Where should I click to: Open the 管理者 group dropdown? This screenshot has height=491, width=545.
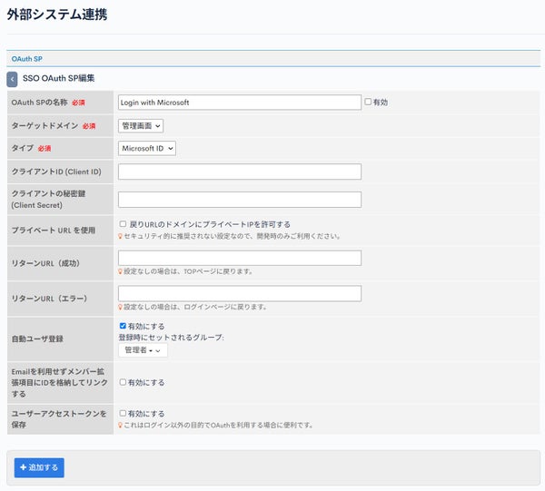(x=143, y=350)
